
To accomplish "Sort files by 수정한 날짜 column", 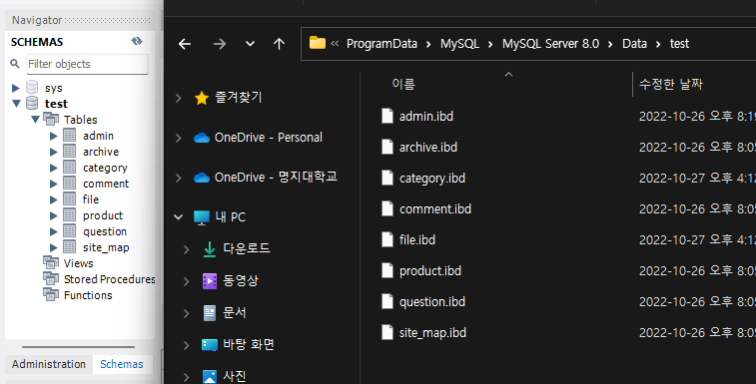I will coord(671,85).
